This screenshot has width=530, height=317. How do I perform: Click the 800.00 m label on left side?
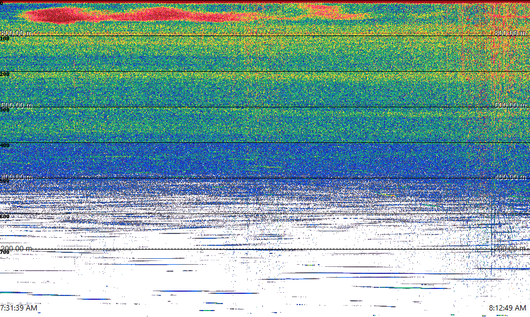click(16, 33)
